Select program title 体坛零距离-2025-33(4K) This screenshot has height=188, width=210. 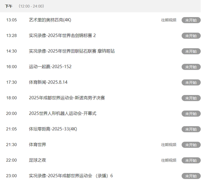tap(53, 129)
